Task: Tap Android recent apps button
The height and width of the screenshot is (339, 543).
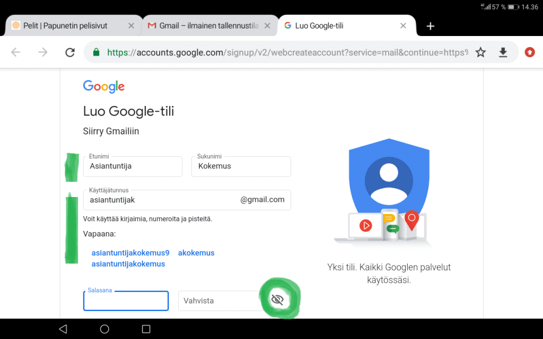Action: click(146, 328)
